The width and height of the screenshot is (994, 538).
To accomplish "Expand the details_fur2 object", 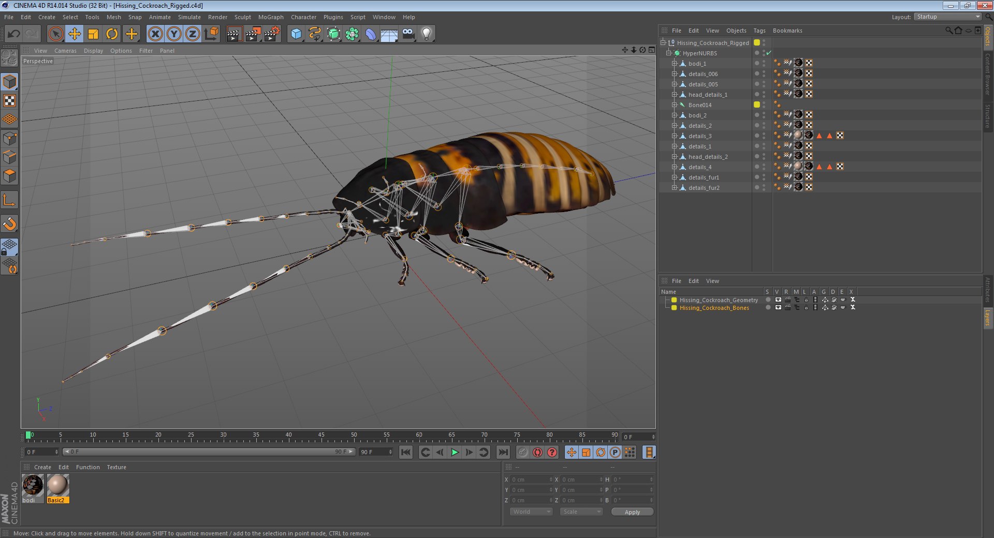I will [674, 188].
